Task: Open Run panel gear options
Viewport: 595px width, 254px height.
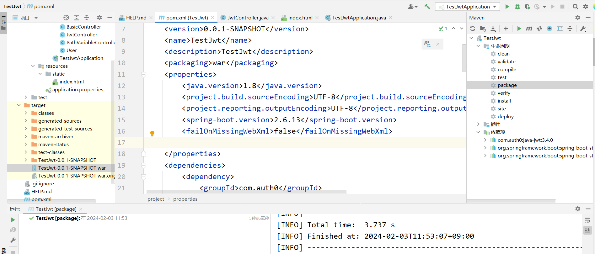Action: 578,209
